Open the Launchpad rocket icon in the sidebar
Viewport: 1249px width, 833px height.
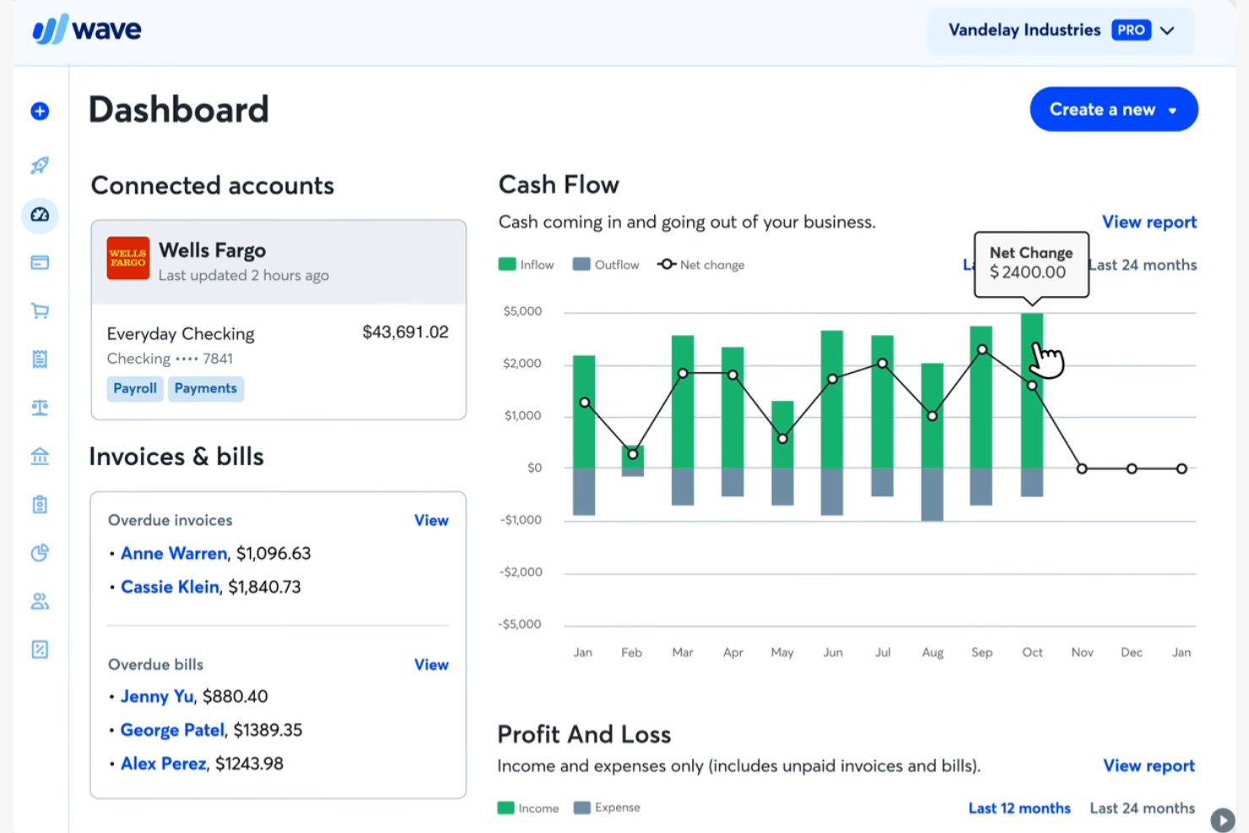[x=40, y=165]
